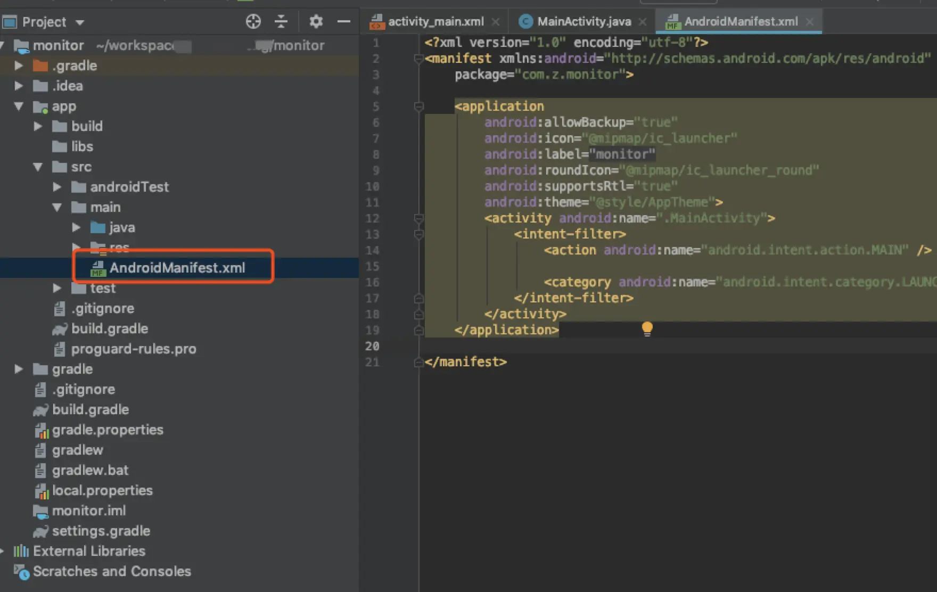Click the package="com.z.monitor" attribute text

540,75
